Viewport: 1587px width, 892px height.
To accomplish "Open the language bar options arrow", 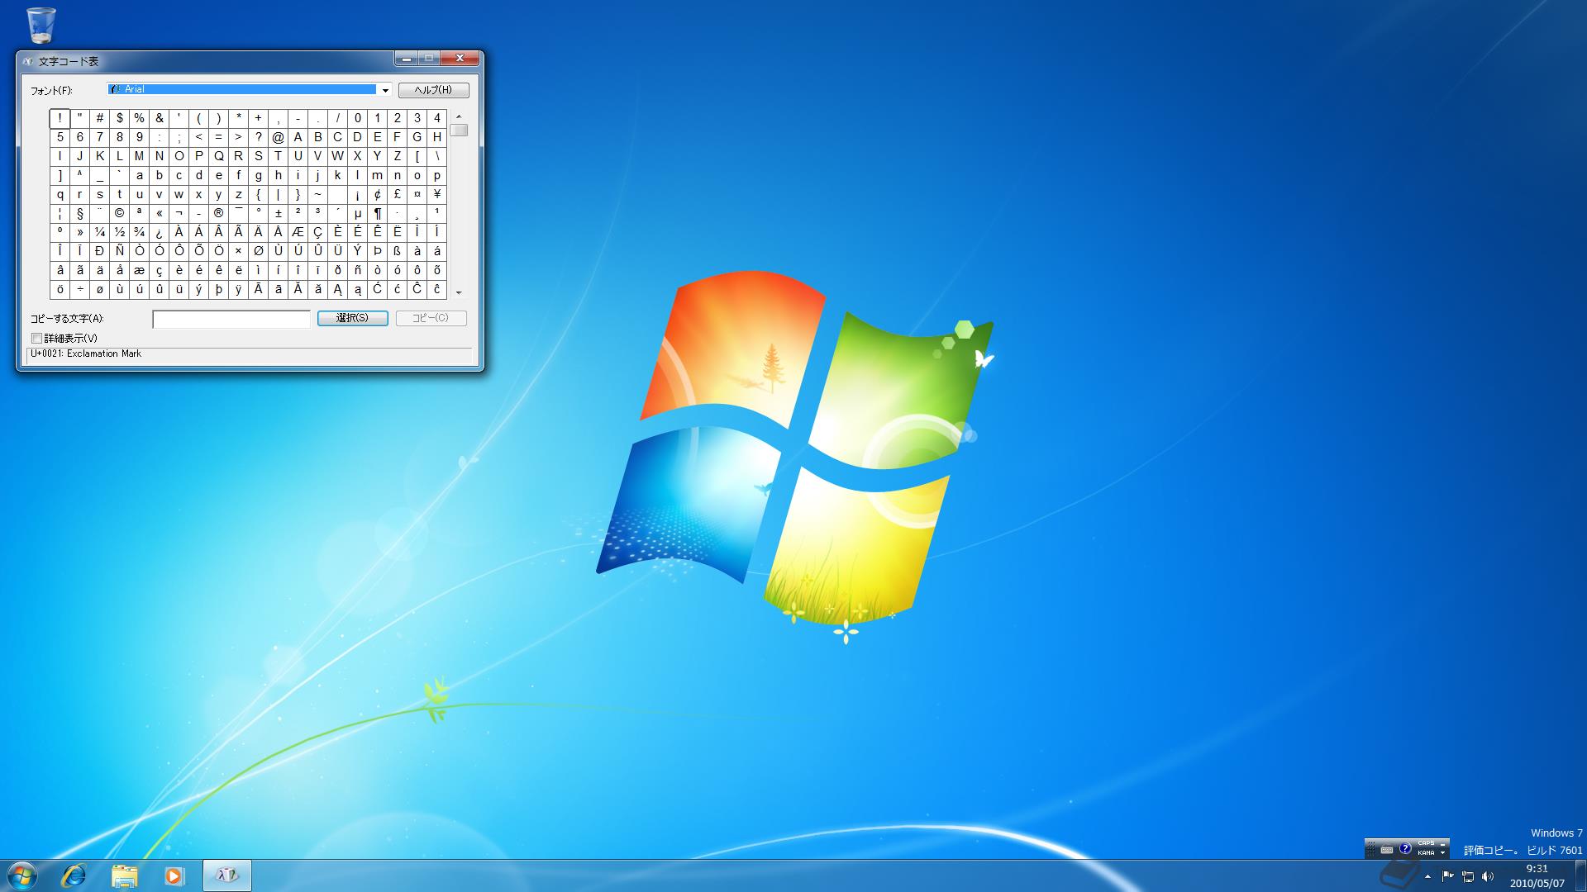I will coord(1442,853).
